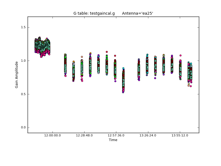This screenshot has height=166, width=221.
Task: Select the 13:55:12.0 time tick label
Action: coord(180,135)
